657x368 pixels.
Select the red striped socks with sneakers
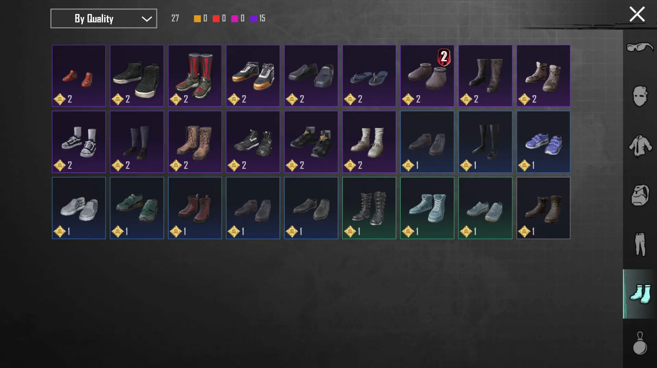[x=195, y=76]
